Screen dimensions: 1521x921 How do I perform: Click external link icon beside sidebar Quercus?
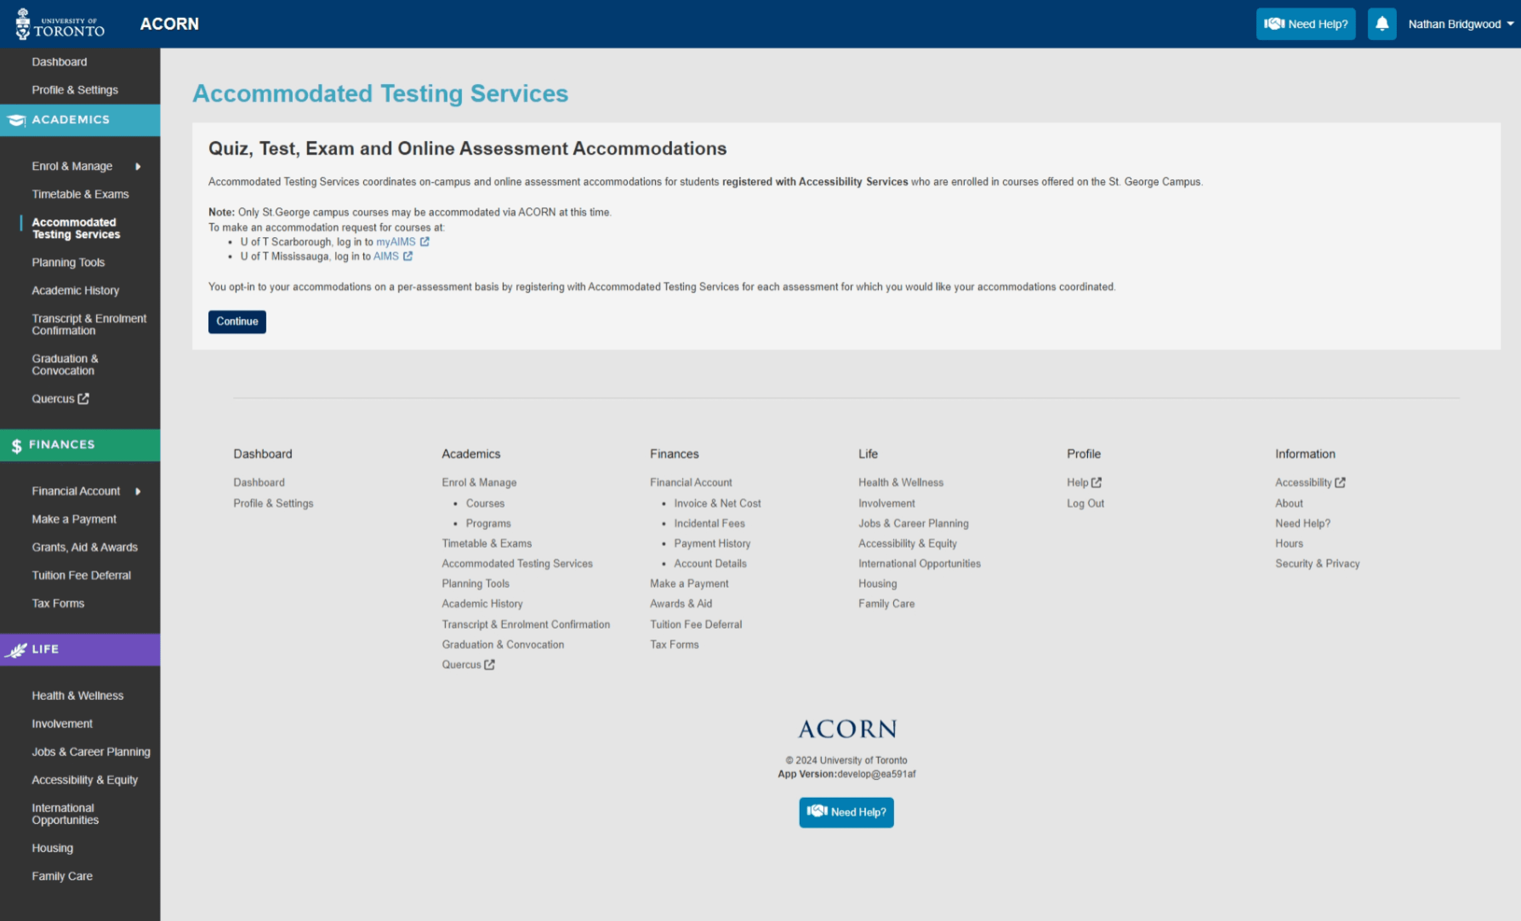click(x=84, y=398)
